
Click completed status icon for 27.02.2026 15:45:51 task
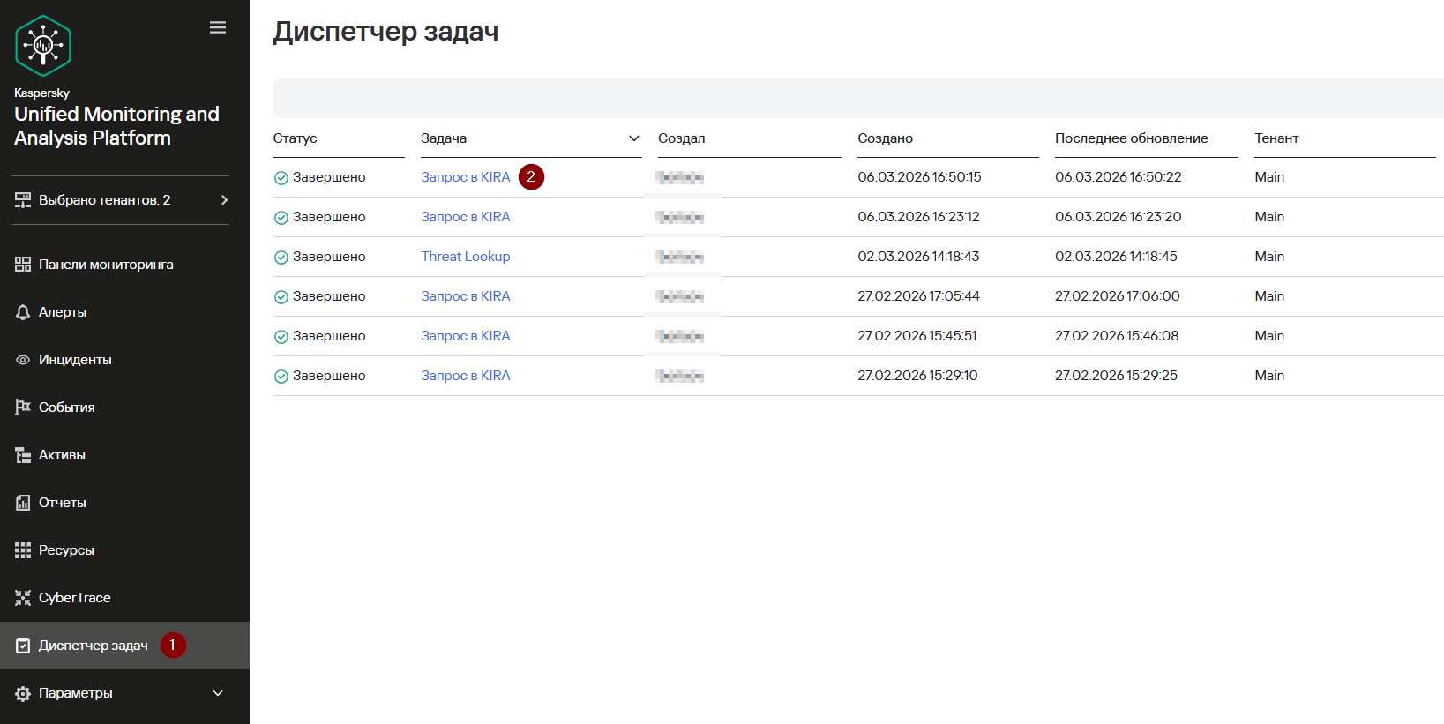tap(281, 337)
